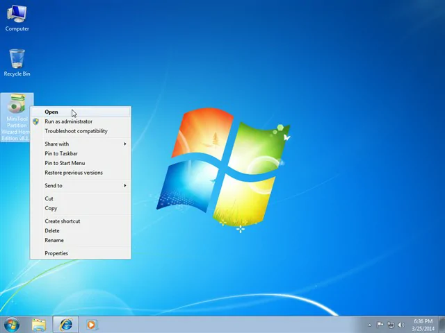Launch Windows Explorer from the taskbar
Screen dimensions: 445x333
coord(38,324)
